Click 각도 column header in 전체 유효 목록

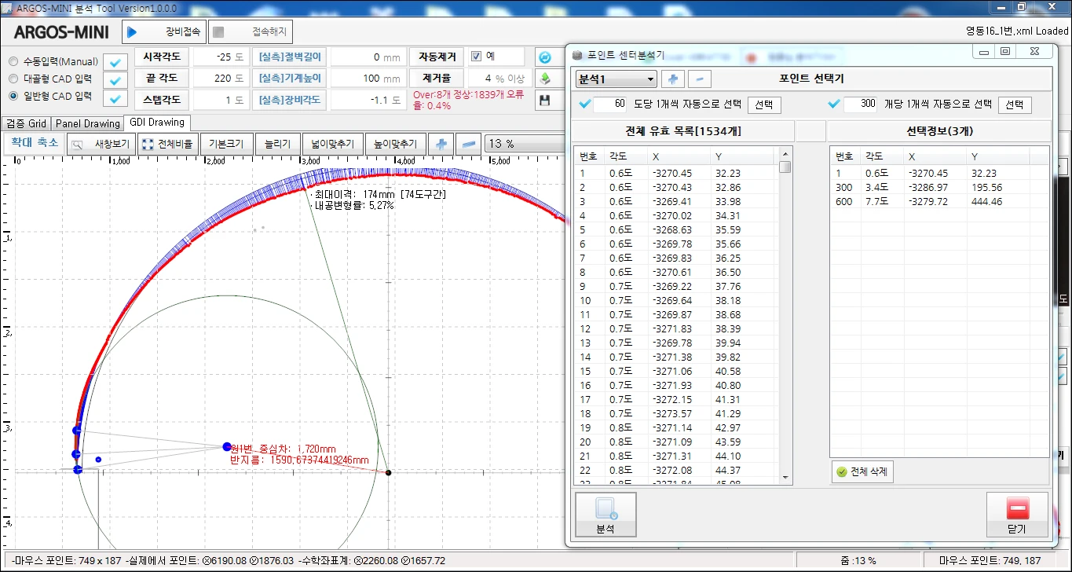[x=626, y=156]
